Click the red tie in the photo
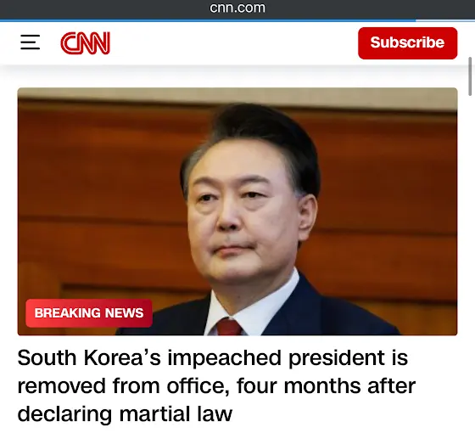475x444 pixels. point(229,327)
